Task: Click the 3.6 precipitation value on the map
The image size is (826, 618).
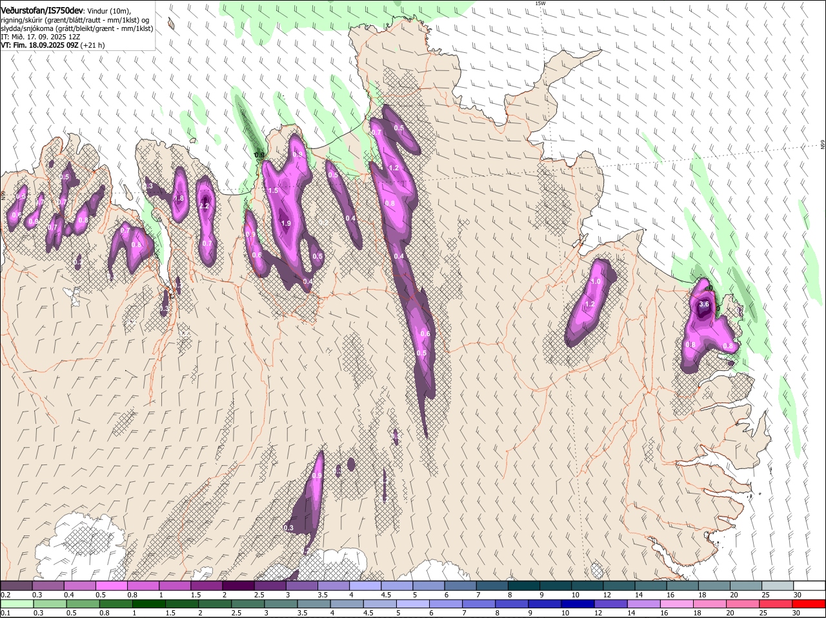Action: 704,304
